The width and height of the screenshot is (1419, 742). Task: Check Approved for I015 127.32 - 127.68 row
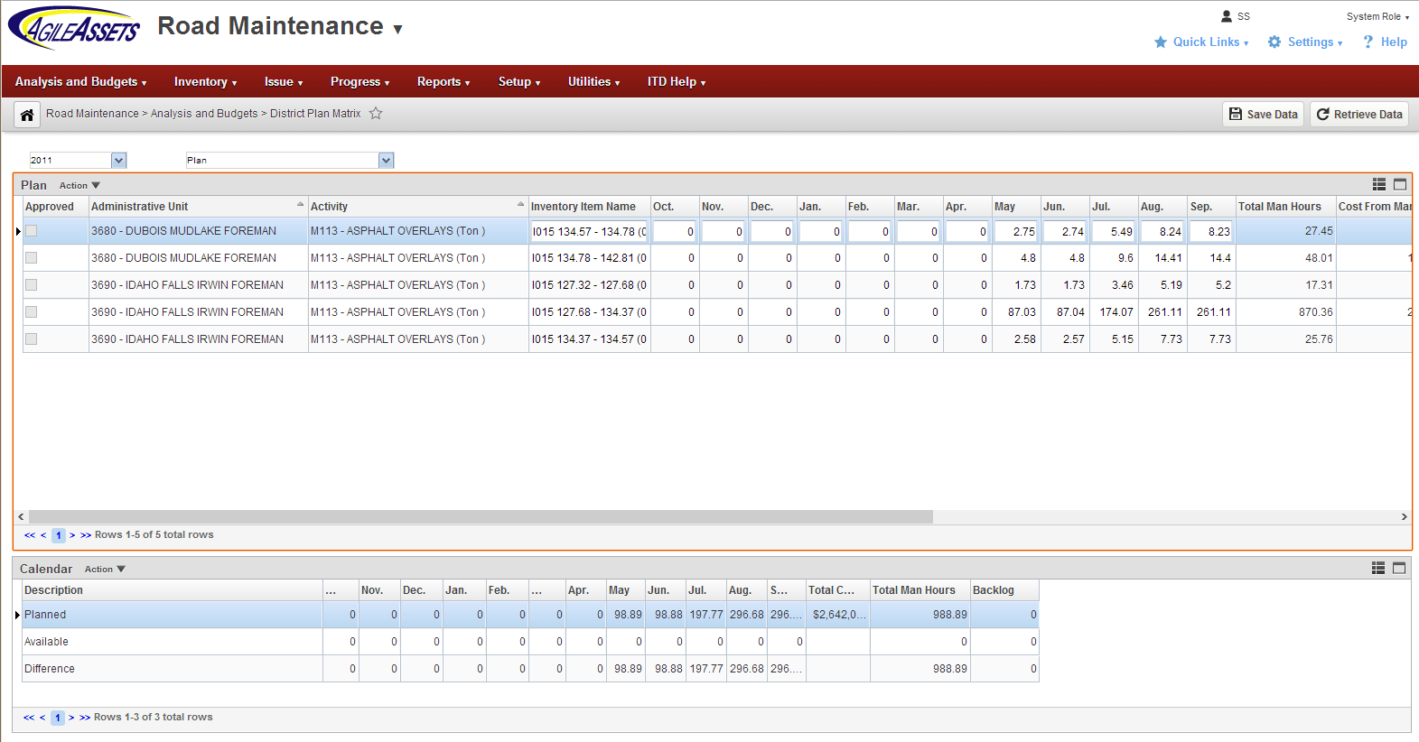click(x=32, y=285)
